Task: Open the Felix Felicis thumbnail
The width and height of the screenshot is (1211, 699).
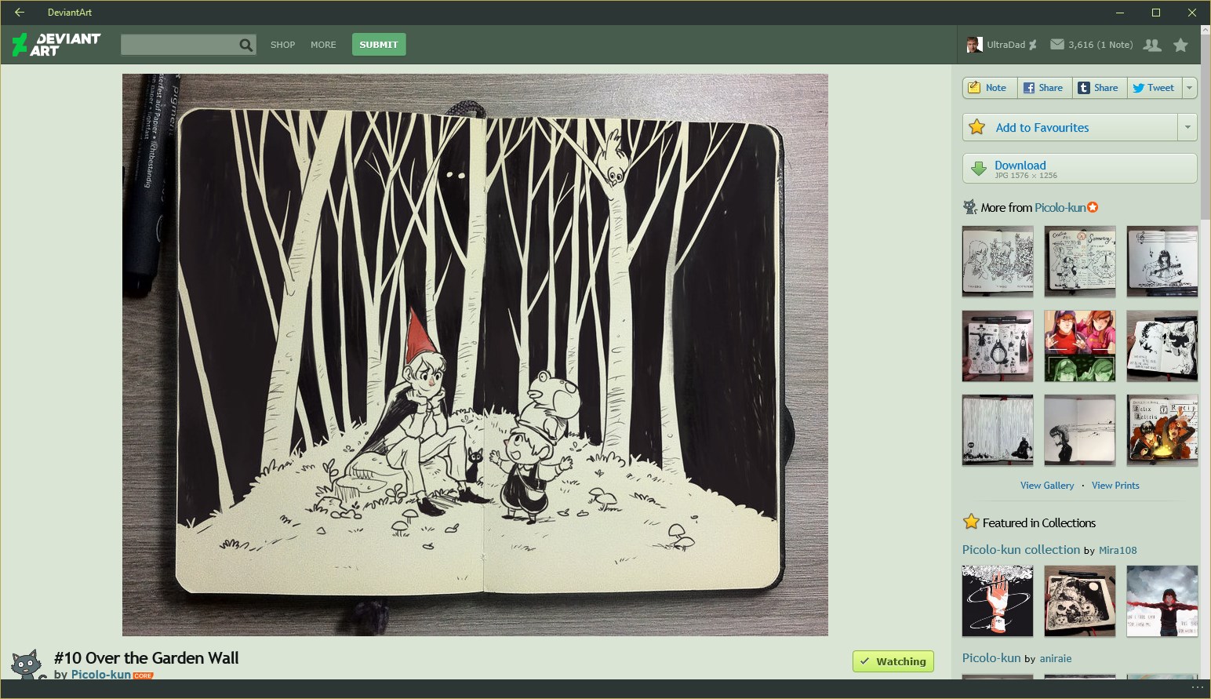Action: pos(1162,431)
